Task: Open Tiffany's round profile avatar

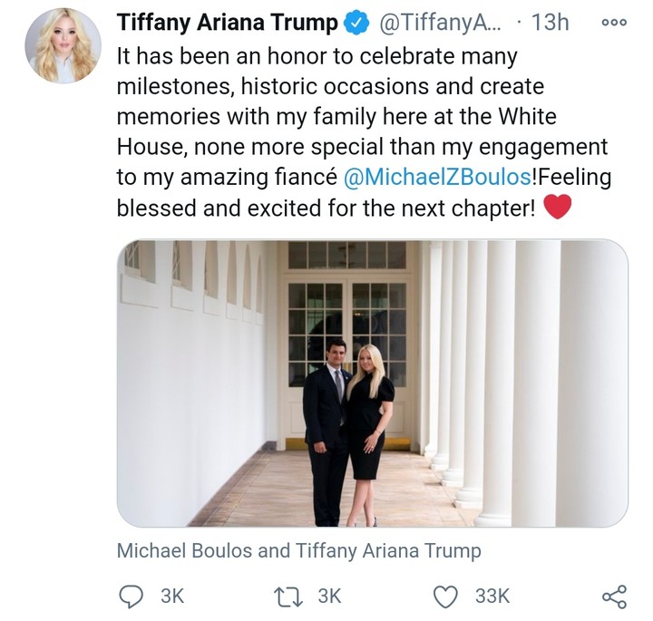Action: click(63, 45)
